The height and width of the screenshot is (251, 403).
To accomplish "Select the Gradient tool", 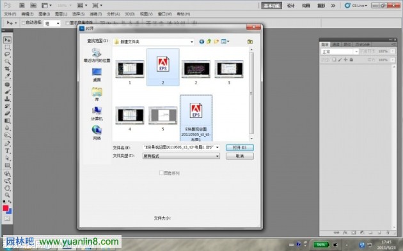I will tap(7, 121).
